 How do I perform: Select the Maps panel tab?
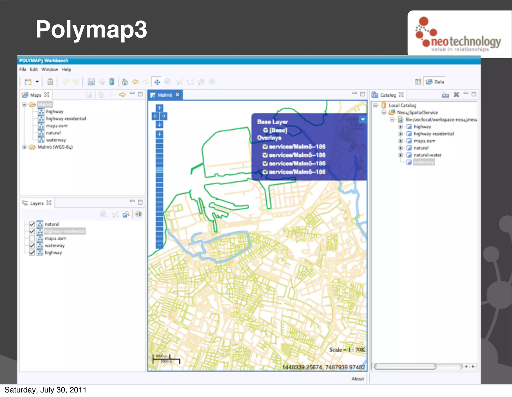pos(35,95)
